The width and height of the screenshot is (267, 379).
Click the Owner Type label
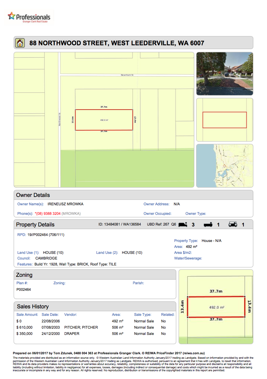(x=196, y=214)
